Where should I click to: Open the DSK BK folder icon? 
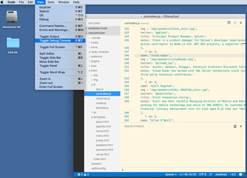(x=13, y=43)
